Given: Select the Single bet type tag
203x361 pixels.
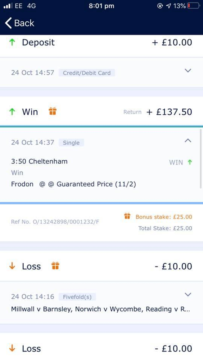Looking at the screenshot, I should tap(71, 143).
